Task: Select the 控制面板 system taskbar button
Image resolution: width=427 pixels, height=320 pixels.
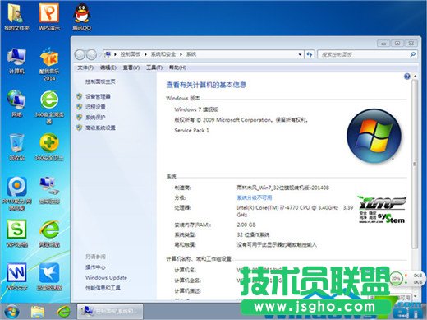Action: [x=109, y=312]
